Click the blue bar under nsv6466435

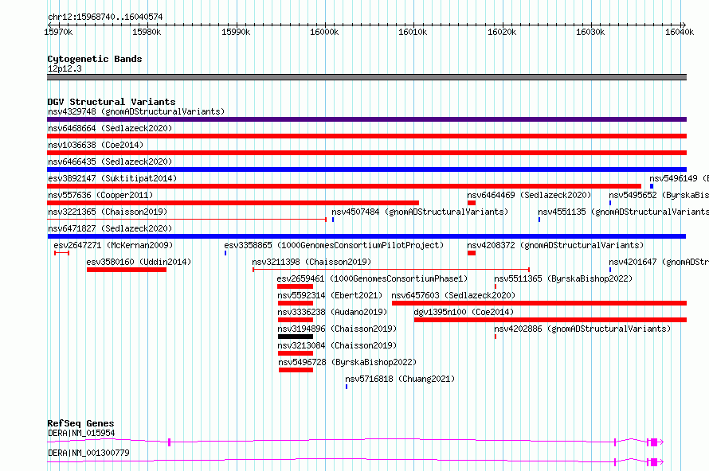(366, 169)
